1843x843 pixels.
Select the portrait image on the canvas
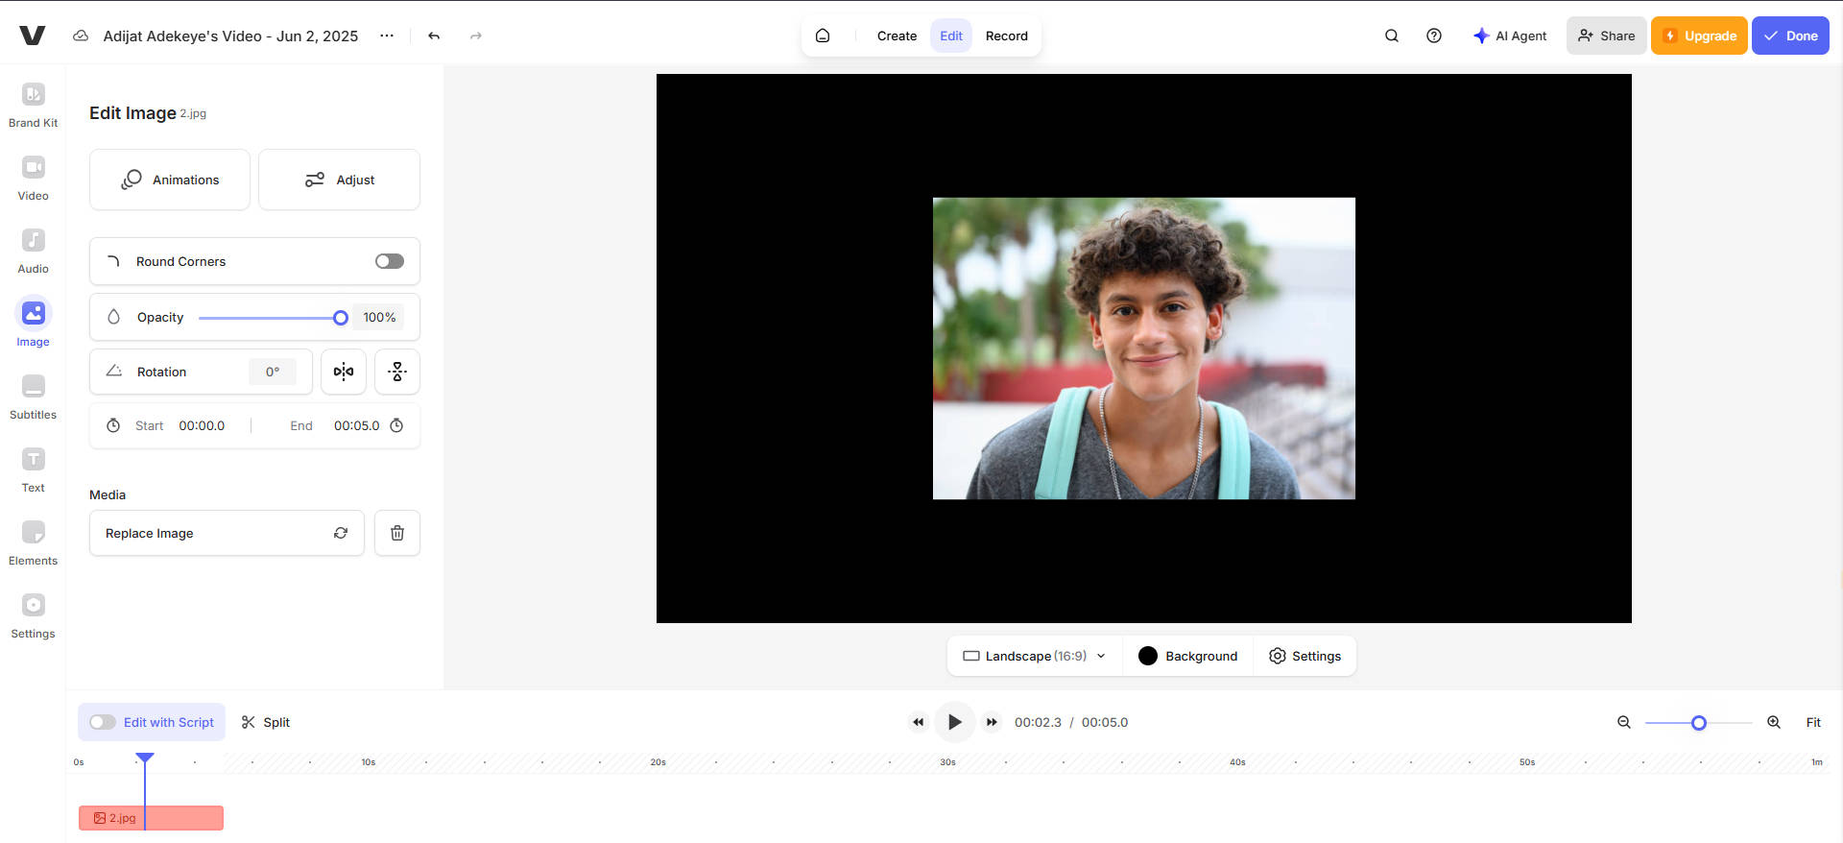1144,349
